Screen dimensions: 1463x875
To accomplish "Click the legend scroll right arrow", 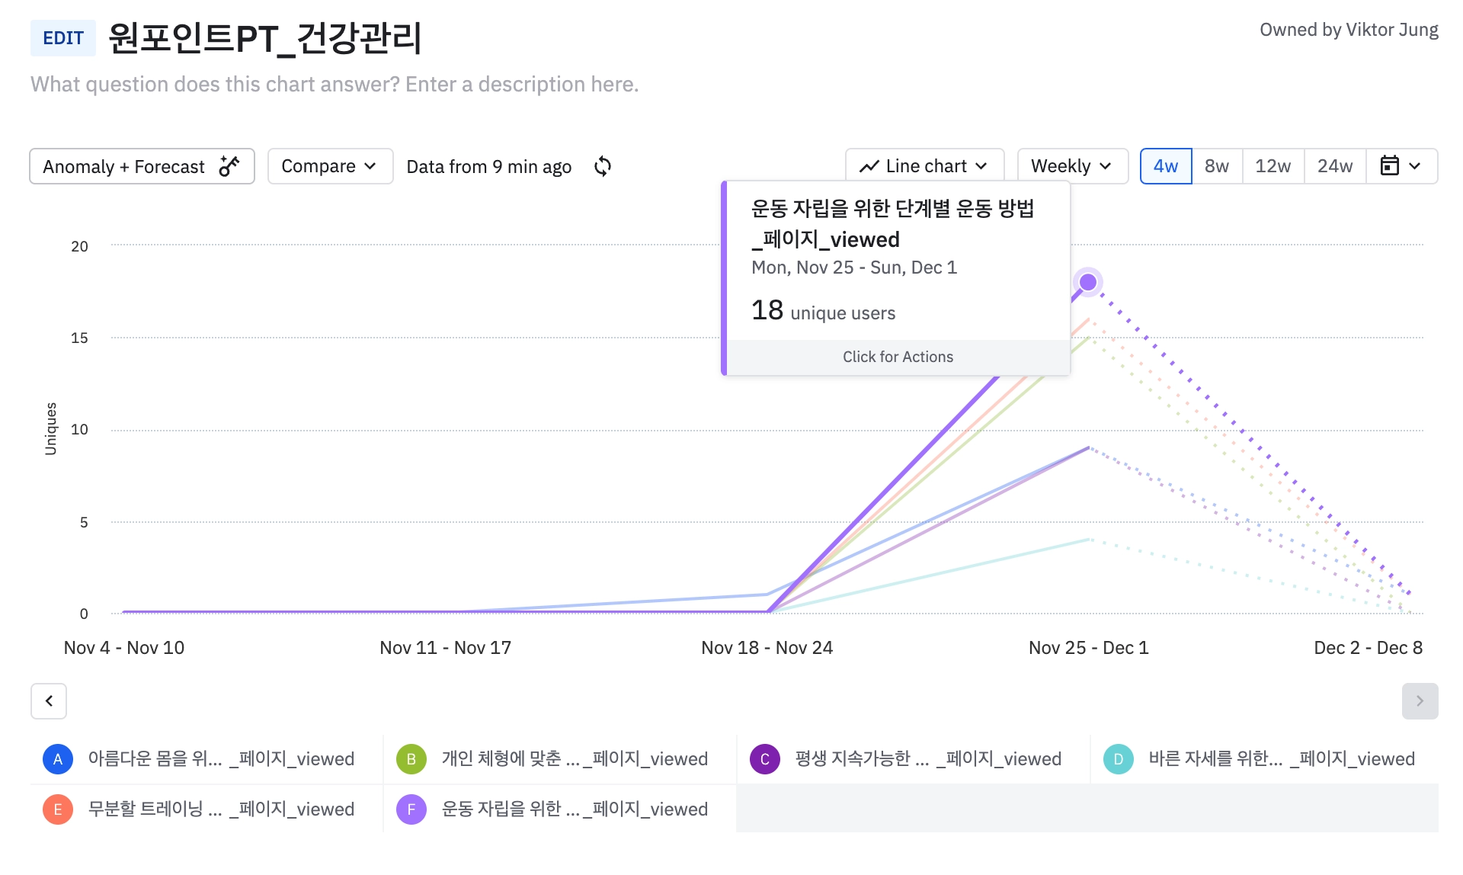I will coord(1420,700).
